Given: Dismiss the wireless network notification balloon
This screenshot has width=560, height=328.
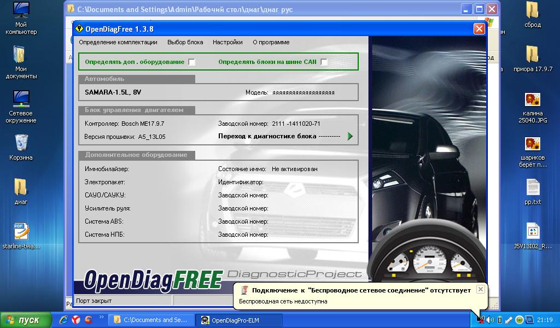Looking at the screenshot, I should click(481, 289).
